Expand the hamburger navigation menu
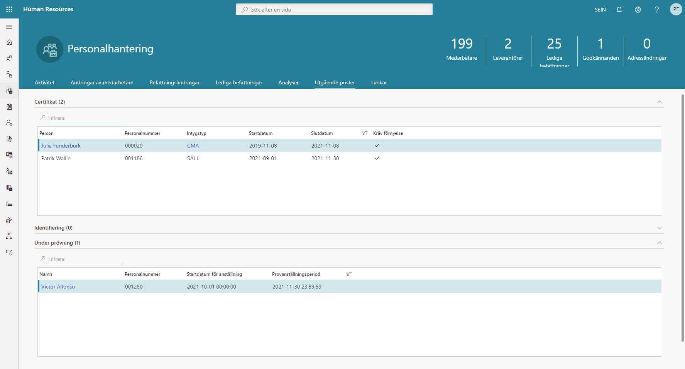Viewport: 685px width, 369px height. pyautogui.click(x=9, y=27)
